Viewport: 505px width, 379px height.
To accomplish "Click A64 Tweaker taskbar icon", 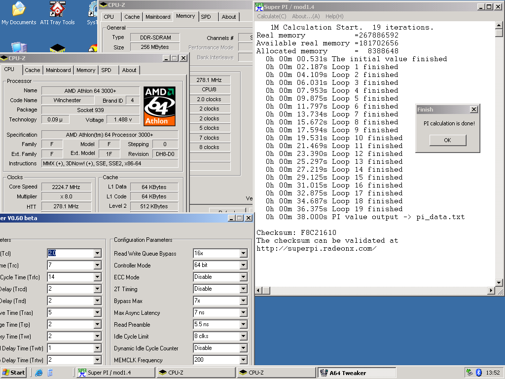I will tap(324, 373).
